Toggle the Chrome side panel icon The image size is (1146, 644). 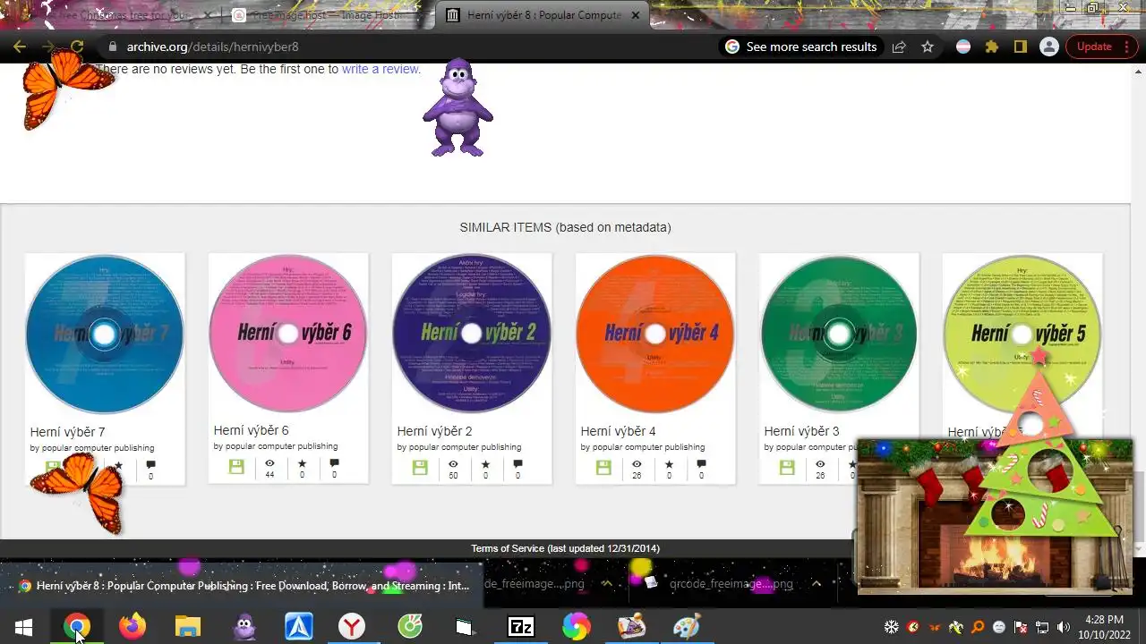coord(1021,47)
